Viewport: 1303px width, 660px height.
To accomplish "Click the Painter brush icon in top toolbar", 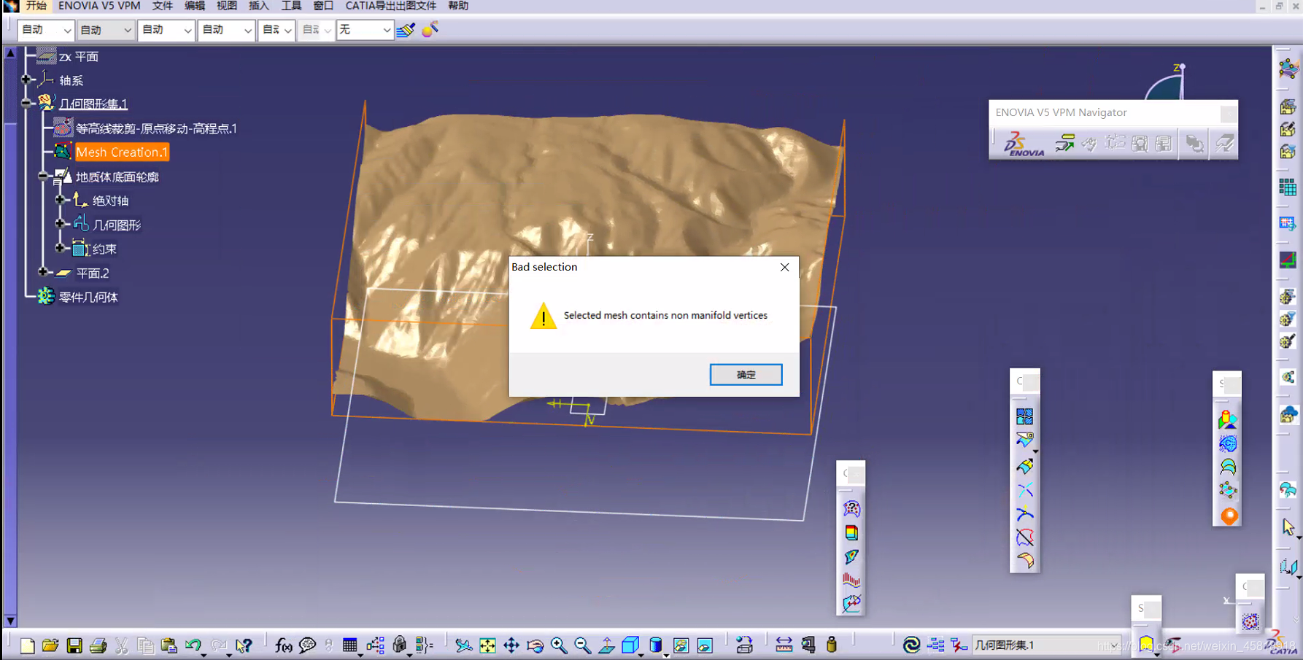I will tap(406, 30).
